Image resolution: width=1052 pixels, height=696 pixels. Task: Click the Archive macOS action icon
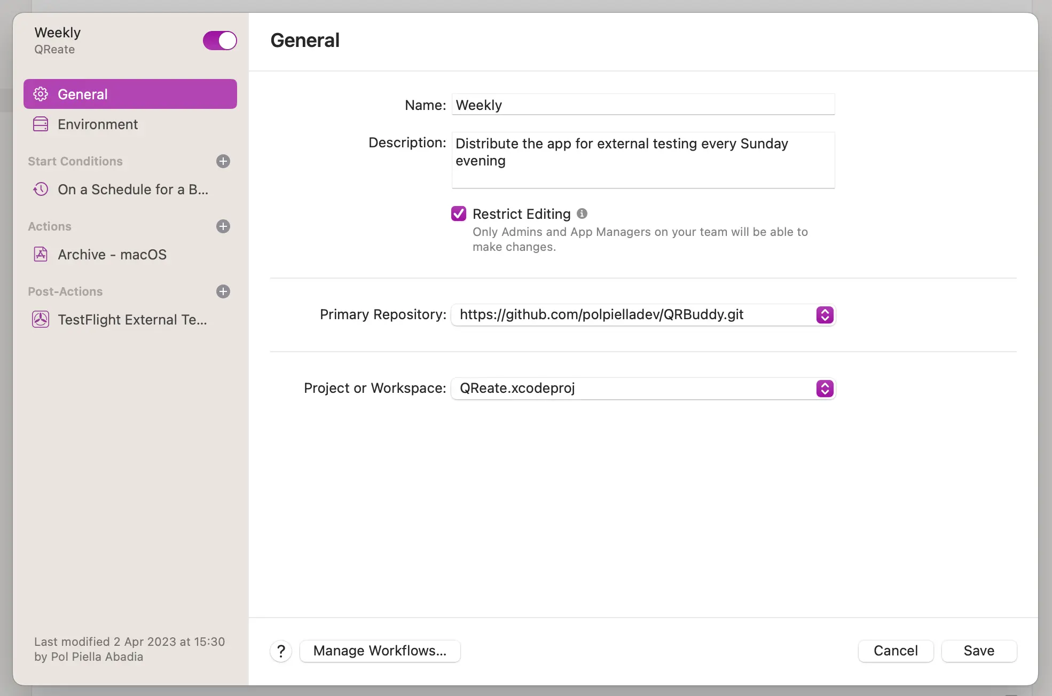[41, 253]
